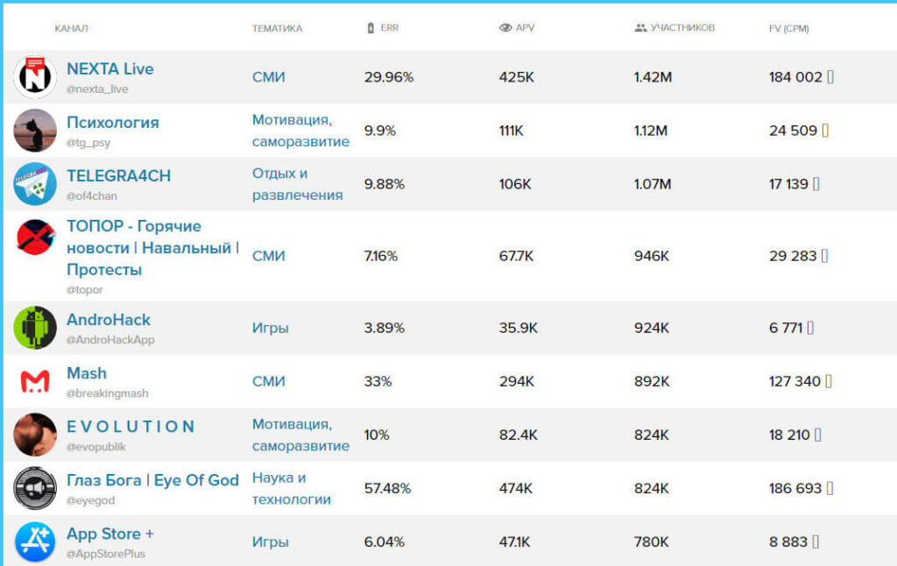This screenshot has height=566, width=897.
Task: Open the Mash channel link
Action: tap(87, 373)
